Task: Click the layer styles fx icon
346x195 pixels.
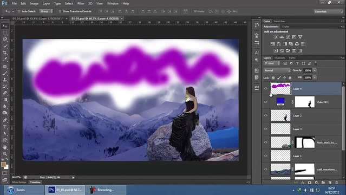Action: pyautogui.click(x=303, y=183)
